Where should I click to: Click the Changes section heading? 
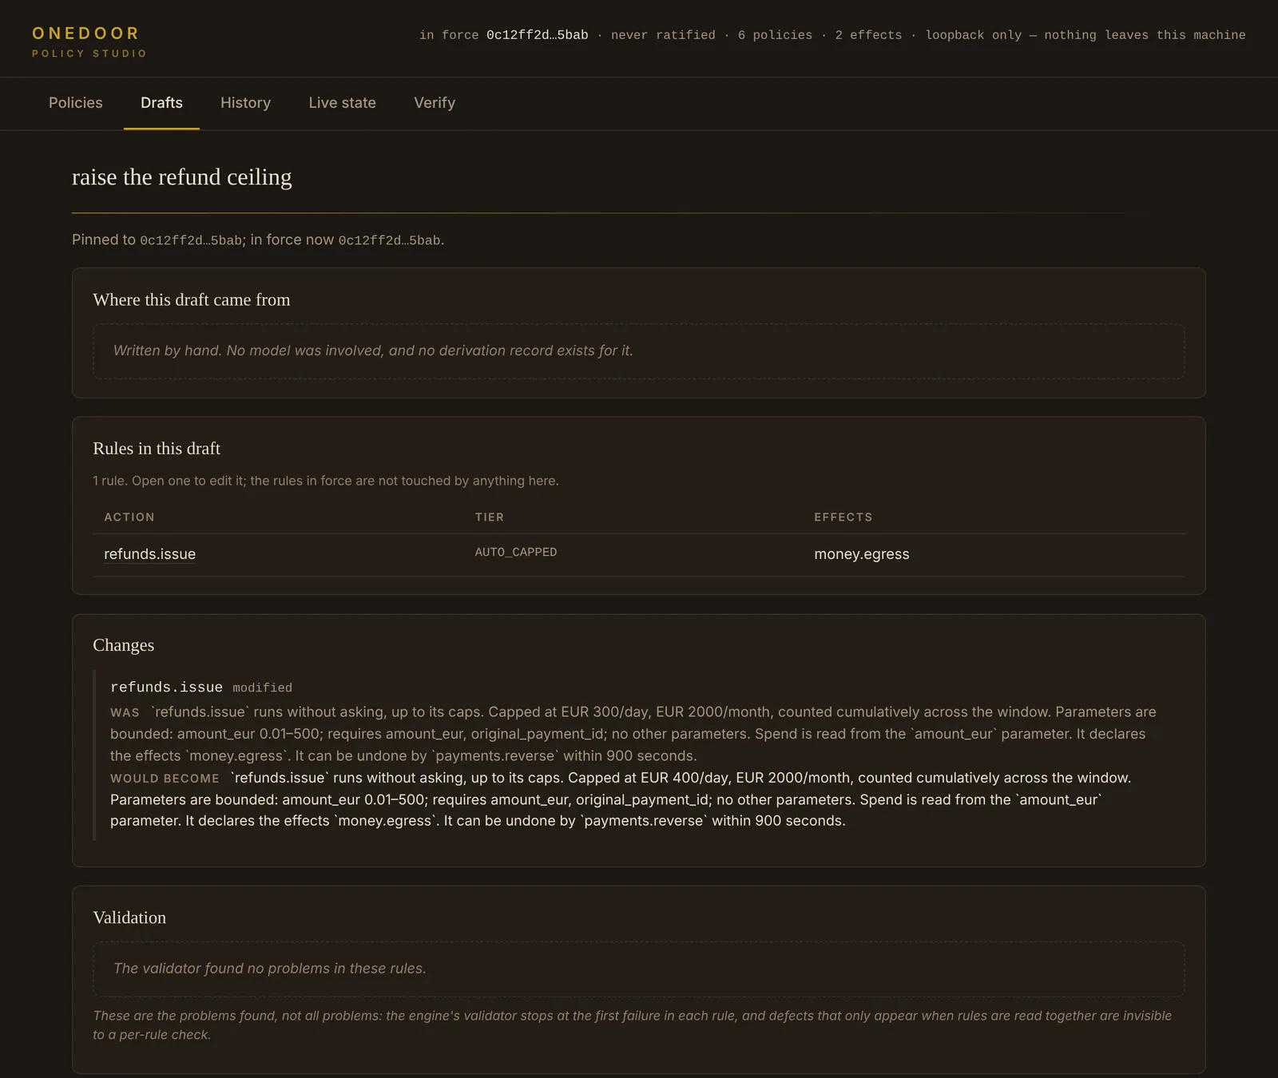(124, 644)
